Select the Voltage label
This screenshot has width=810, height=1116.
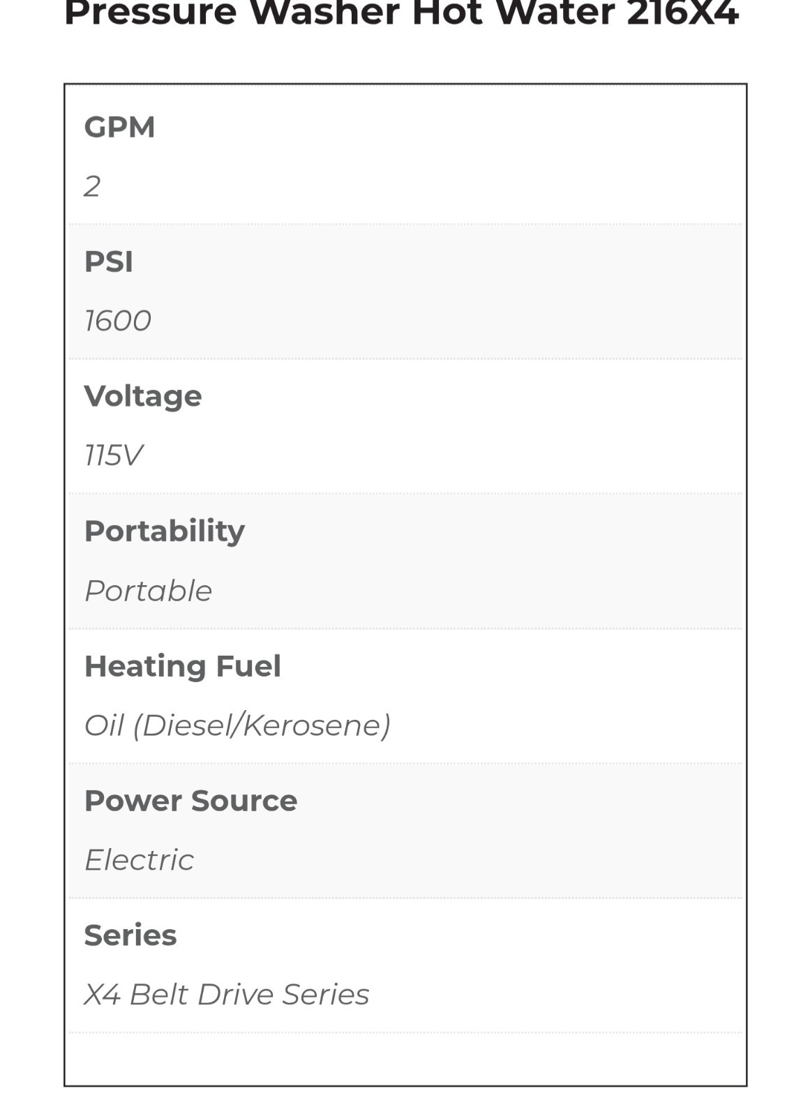point(143,396)
